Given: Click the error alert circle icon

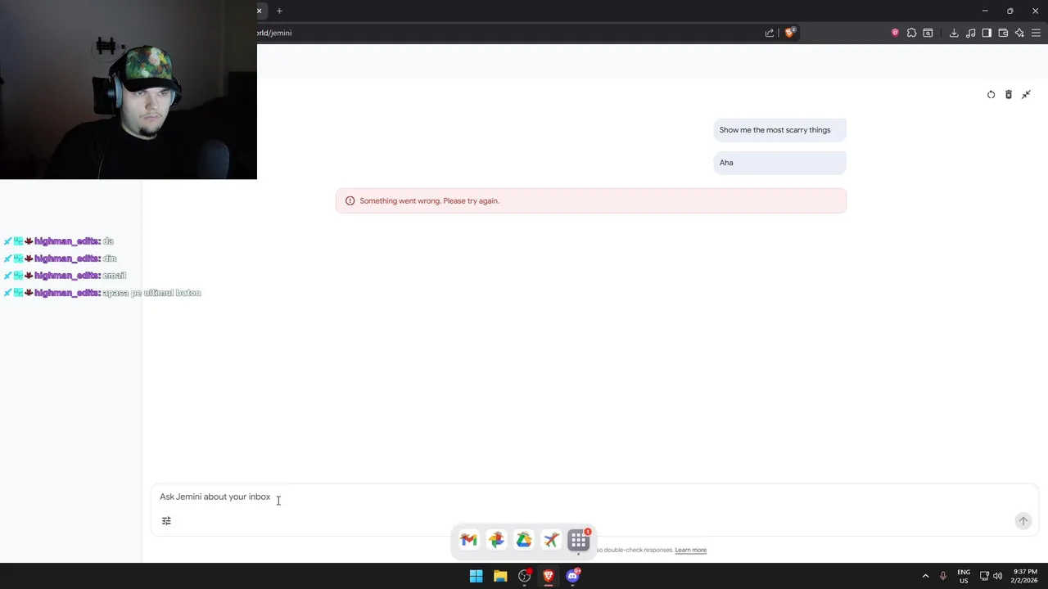Looking at the screenshot, I should point(350,200).
